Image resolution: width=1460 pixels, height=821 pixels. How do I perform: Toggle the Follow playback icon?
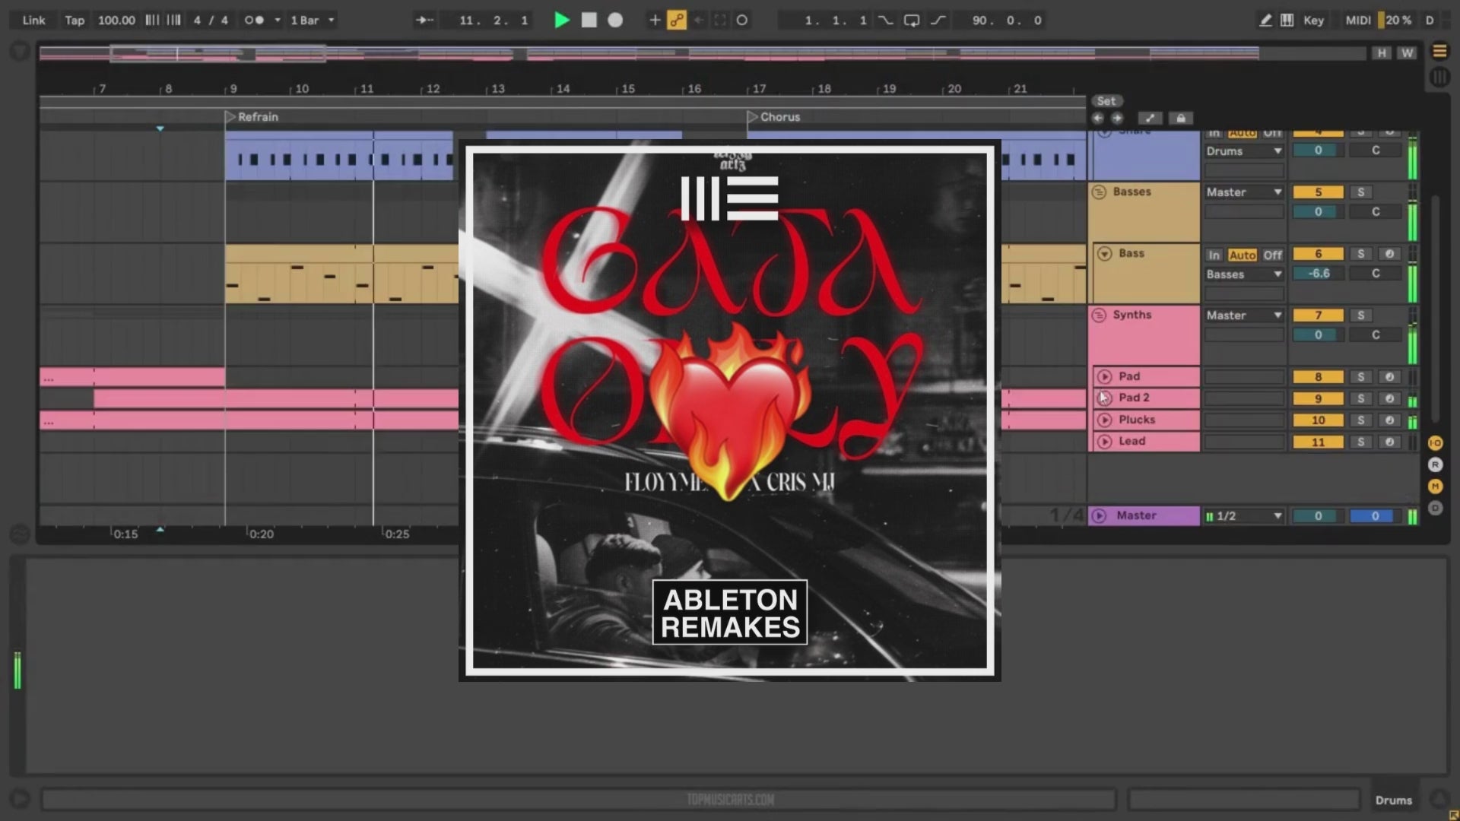424,21
